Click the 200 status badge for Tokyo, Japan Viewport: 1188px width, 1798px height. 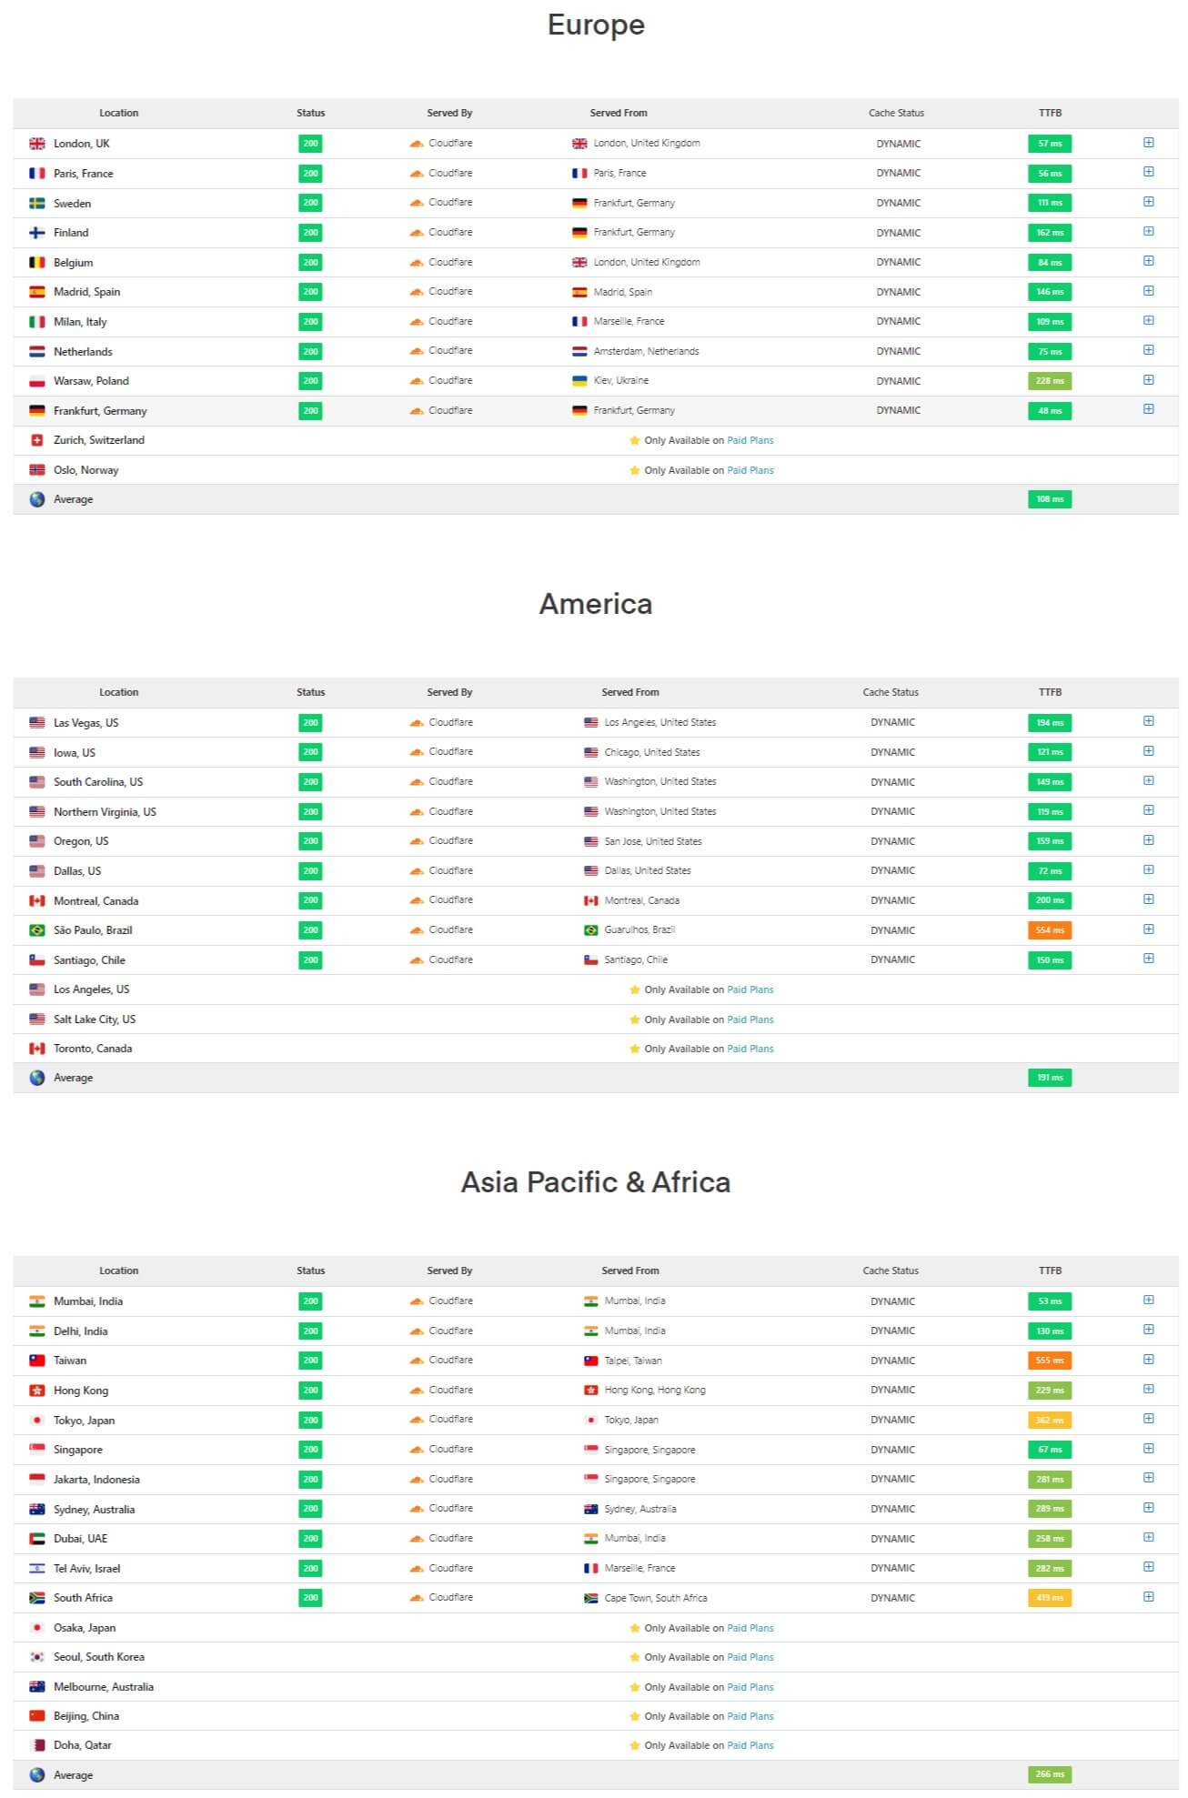click(310, 1420)
